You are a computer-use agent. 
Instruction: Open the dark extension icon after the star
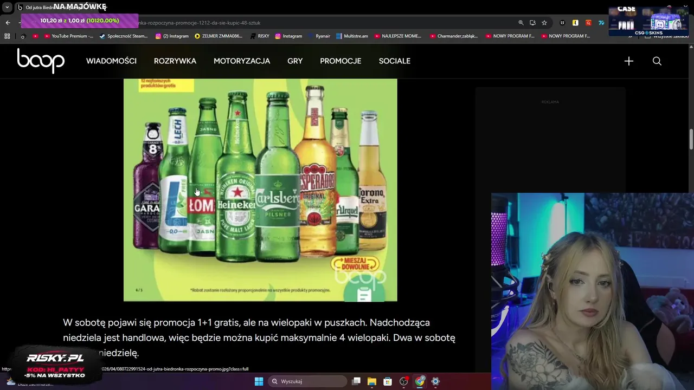tap(562, 23)
